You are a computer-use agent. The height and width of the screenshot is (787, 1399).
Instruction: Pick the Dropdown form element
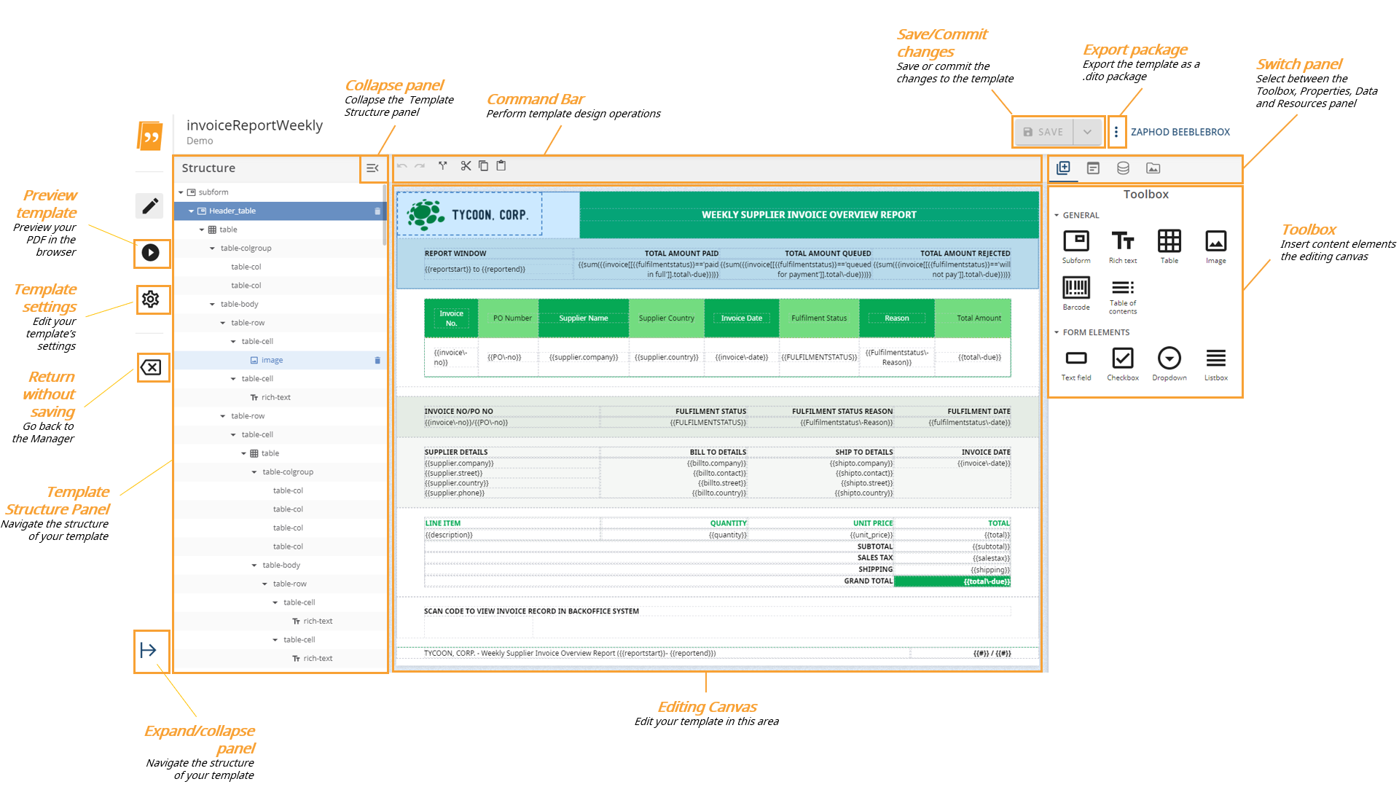(1169, 359)
